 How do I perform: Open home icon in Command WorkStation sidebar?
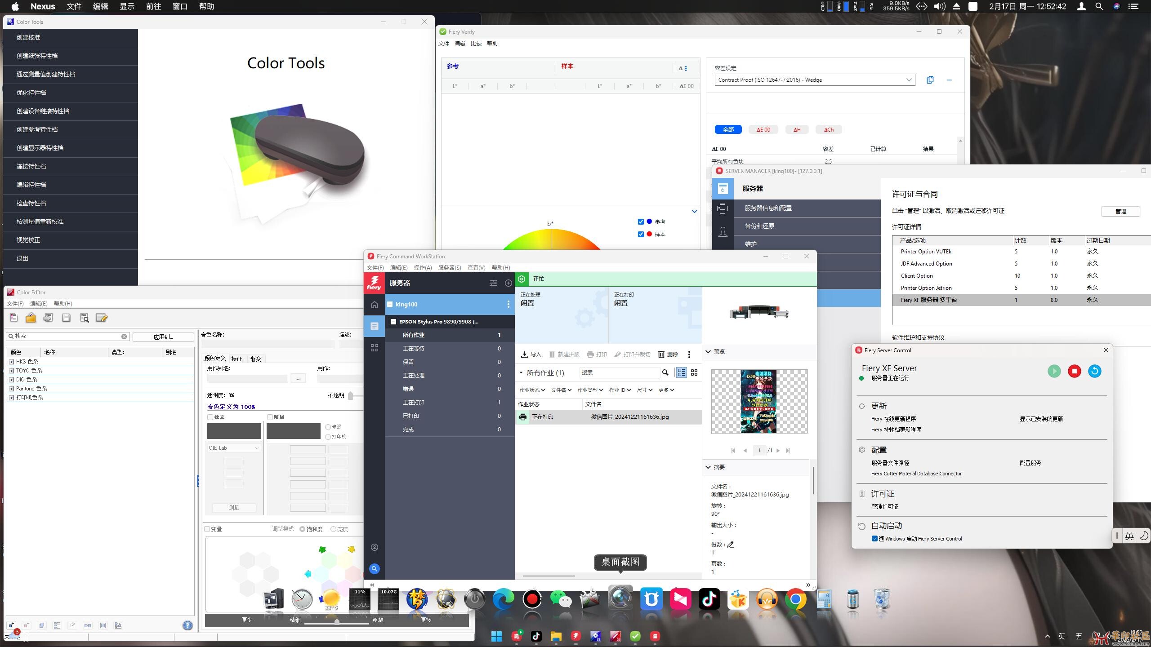375,305
